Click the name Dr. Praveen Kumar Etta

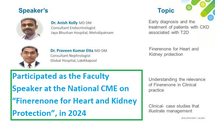(72, 51)
